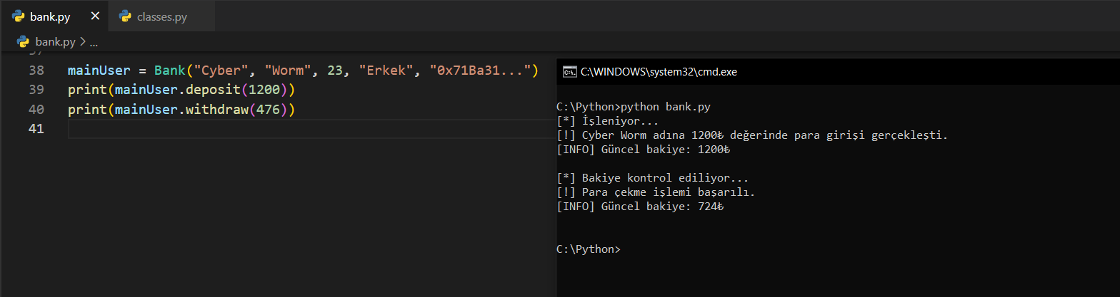Close the bank.py editor tab
This screenshot has width=1120, height=297.
click(x=95, y=16)
